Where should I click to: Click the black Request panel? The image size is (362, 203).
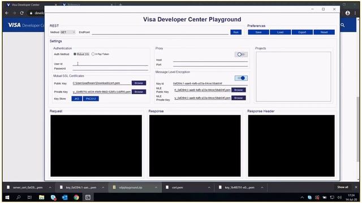point(96,145)
